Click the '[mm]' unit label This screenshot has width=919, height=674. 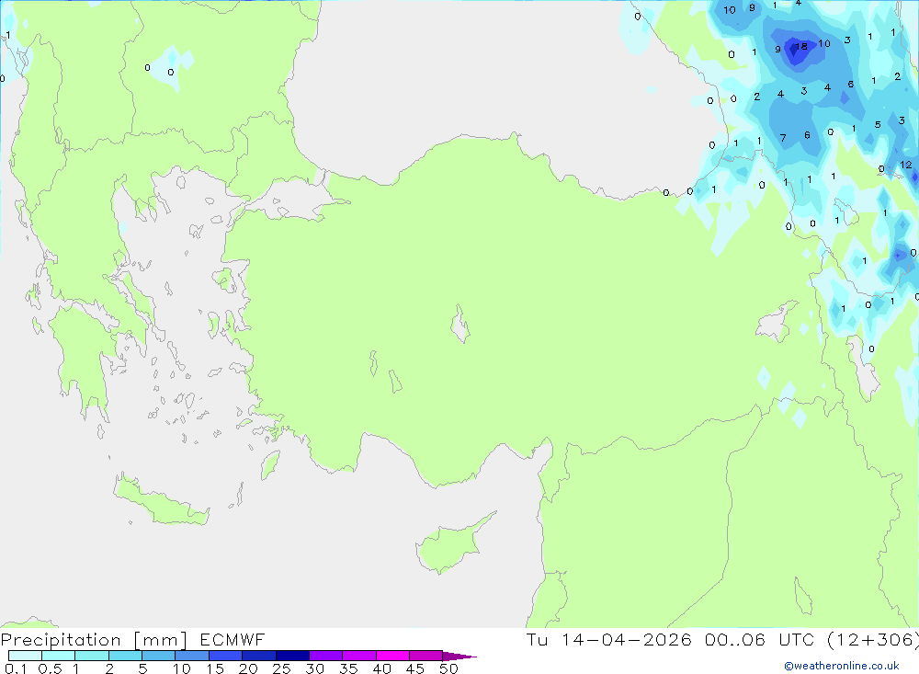point(161,640)
